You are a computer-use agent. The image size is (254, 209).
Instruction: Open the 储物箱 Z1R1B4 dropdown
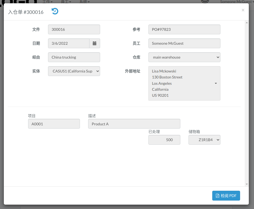(x=204, y=140)
